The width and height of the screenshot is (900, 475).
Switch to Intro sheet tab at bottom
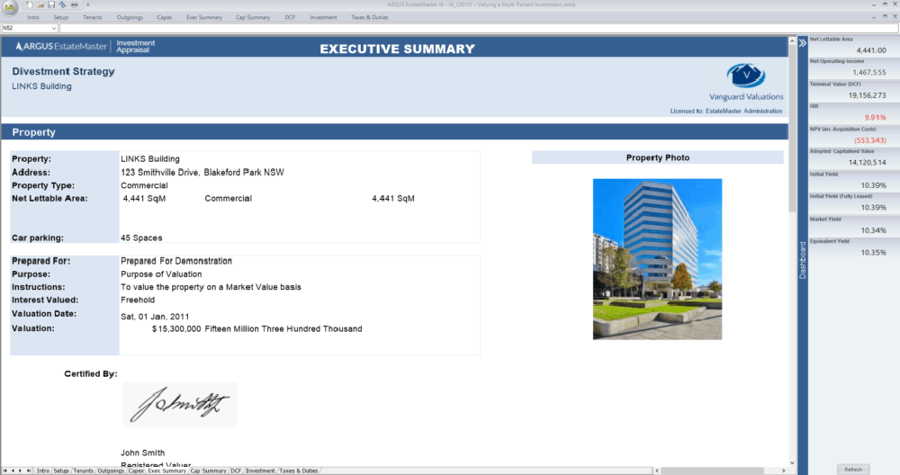click(x=43, y=471)
